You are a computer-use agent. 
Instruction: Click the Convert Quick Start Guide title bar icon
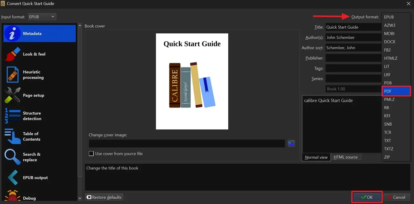tap(3, 3)
